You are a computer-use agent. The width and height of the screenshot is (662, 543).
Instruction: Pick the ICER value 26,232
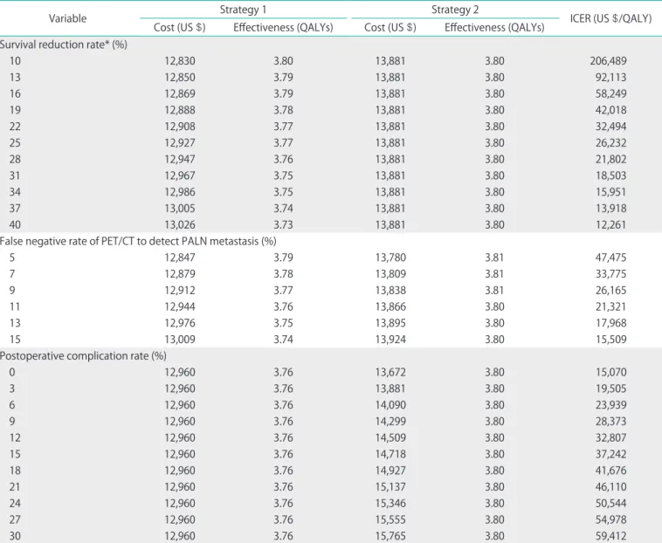point(611,143)
